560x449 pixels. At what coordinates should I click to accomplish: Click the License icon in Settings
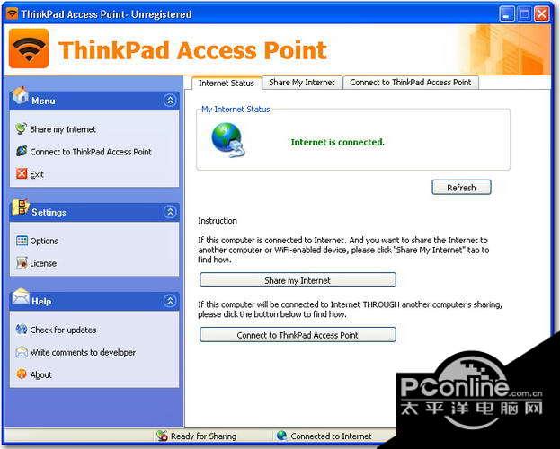pyautogui.click(x=22, y=263)
